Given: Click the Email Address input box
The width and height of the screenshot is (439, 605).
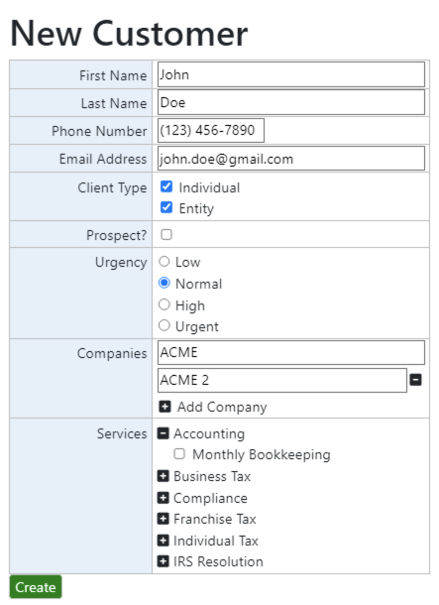Looking at the screenshot, I should tap(291, 159).
